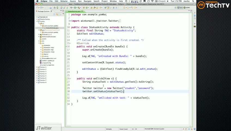231x131 pixels.
Task: Close the Package Explorer view tab
Action: tap(51, 11)
